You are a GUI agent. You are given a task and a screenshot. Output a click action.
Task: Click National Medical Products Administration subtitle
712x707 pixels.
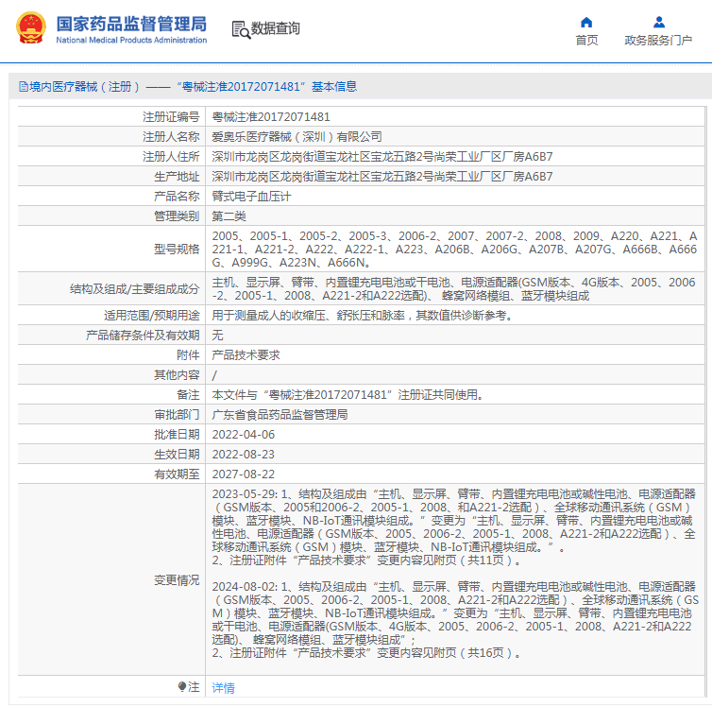pos(131,40)
